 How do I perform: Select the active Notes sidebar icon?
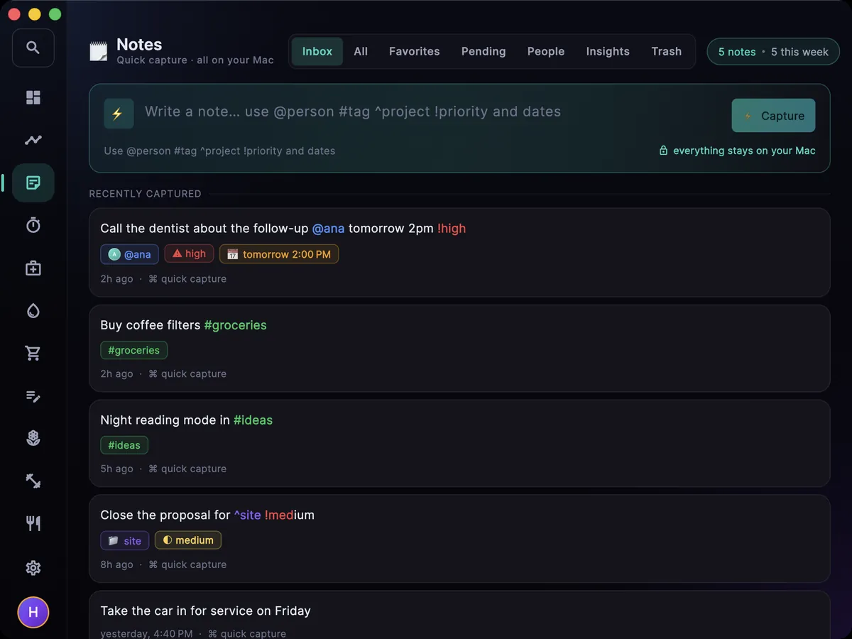pyautogui.click(x=33, y=182)
